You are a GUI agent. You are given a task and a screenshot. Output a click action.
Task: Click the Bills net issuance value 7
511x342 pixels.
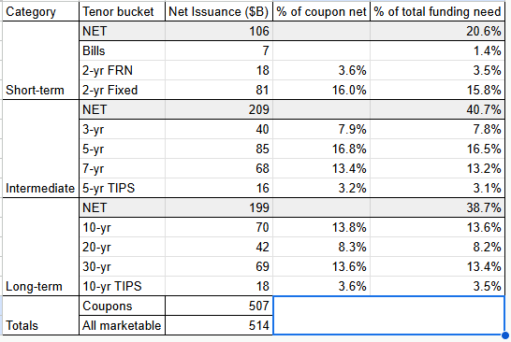[219, 50]
